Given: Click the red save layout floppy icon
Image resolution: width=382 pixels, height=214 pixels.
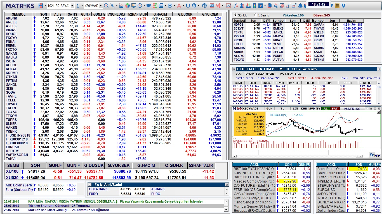Looking at the screenshot, I should pyautogui.click(x=41, y=6).
